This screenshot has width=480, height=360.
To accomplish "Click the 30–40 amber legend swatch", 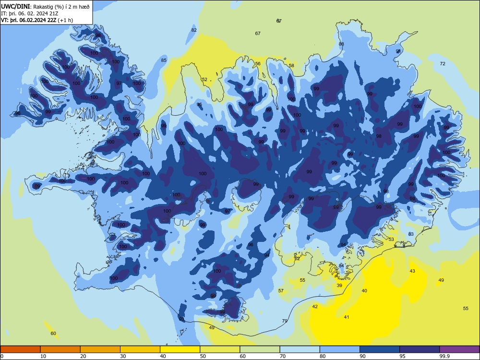I will (140, 349).
